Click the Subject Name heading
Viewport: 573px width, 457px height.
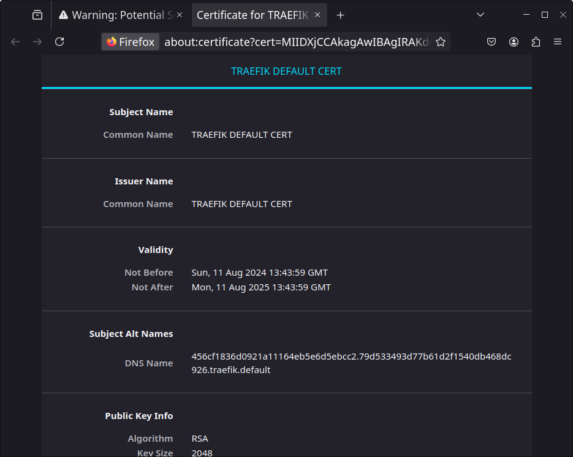point(141,112)
